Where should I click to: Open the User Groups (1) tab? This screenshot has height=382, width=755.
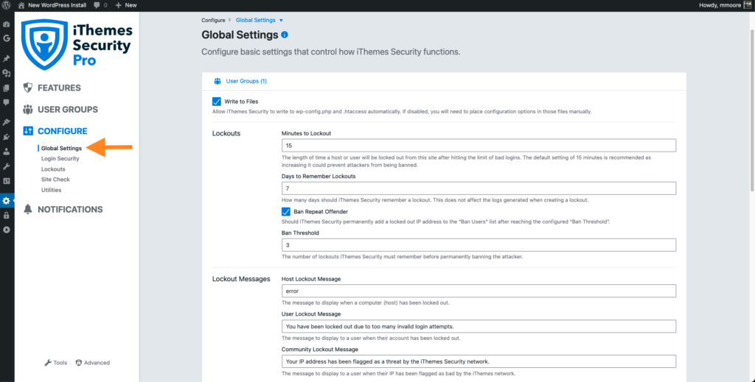coord(240,81)
